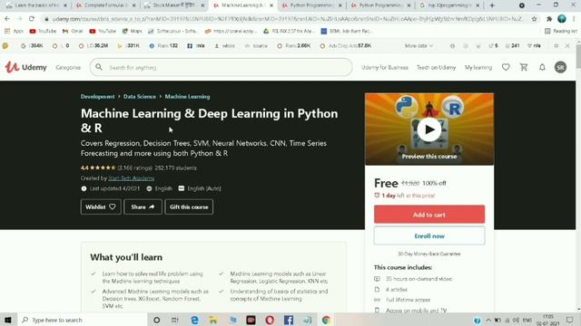Reload the page

pos(32,19)
